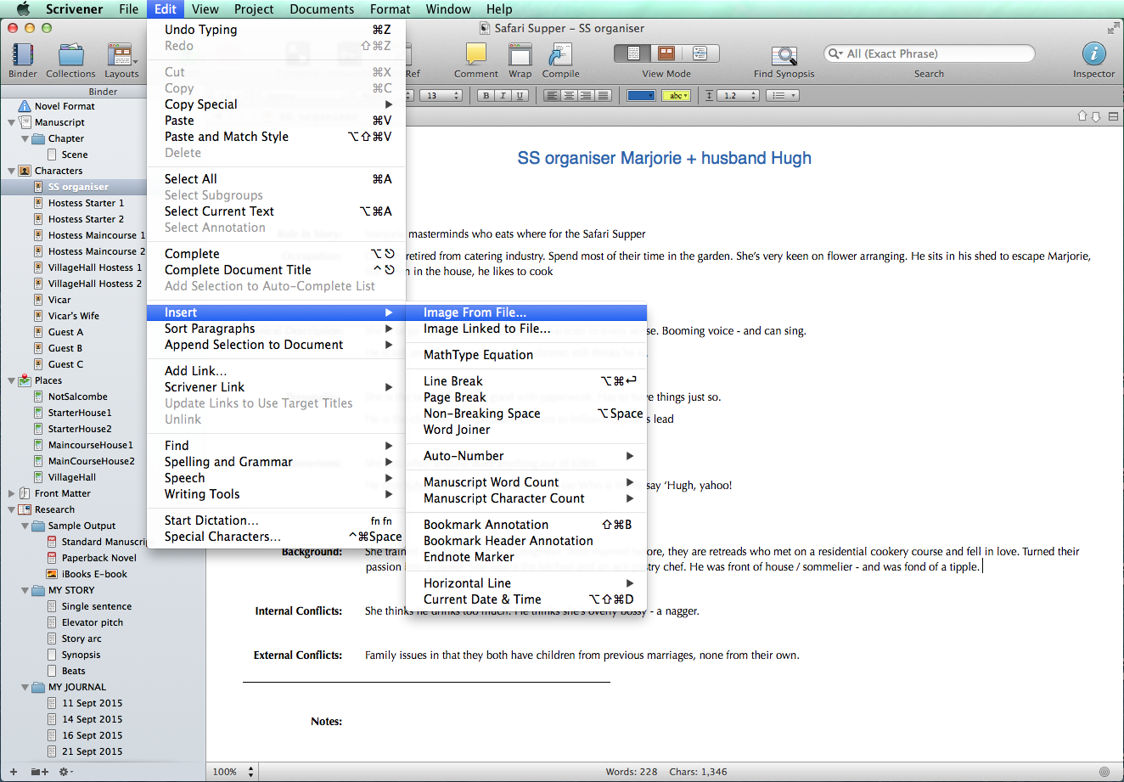Choose Select All from Edit menu

277,179
